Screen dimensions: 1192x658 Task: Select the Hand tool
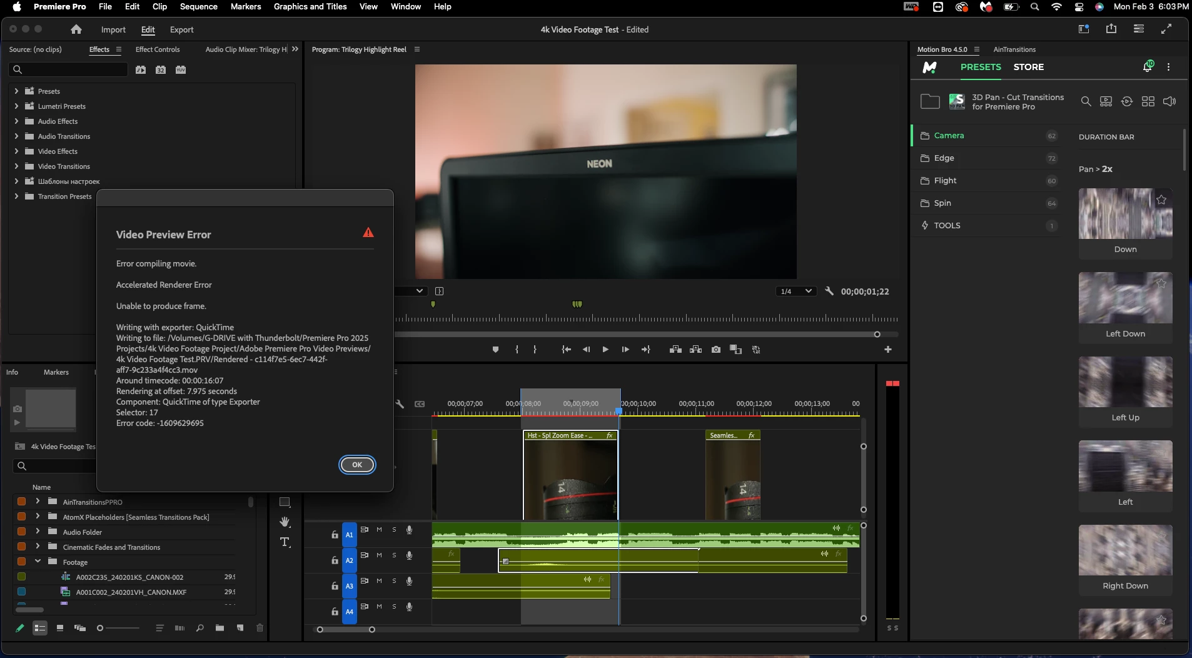285,522
